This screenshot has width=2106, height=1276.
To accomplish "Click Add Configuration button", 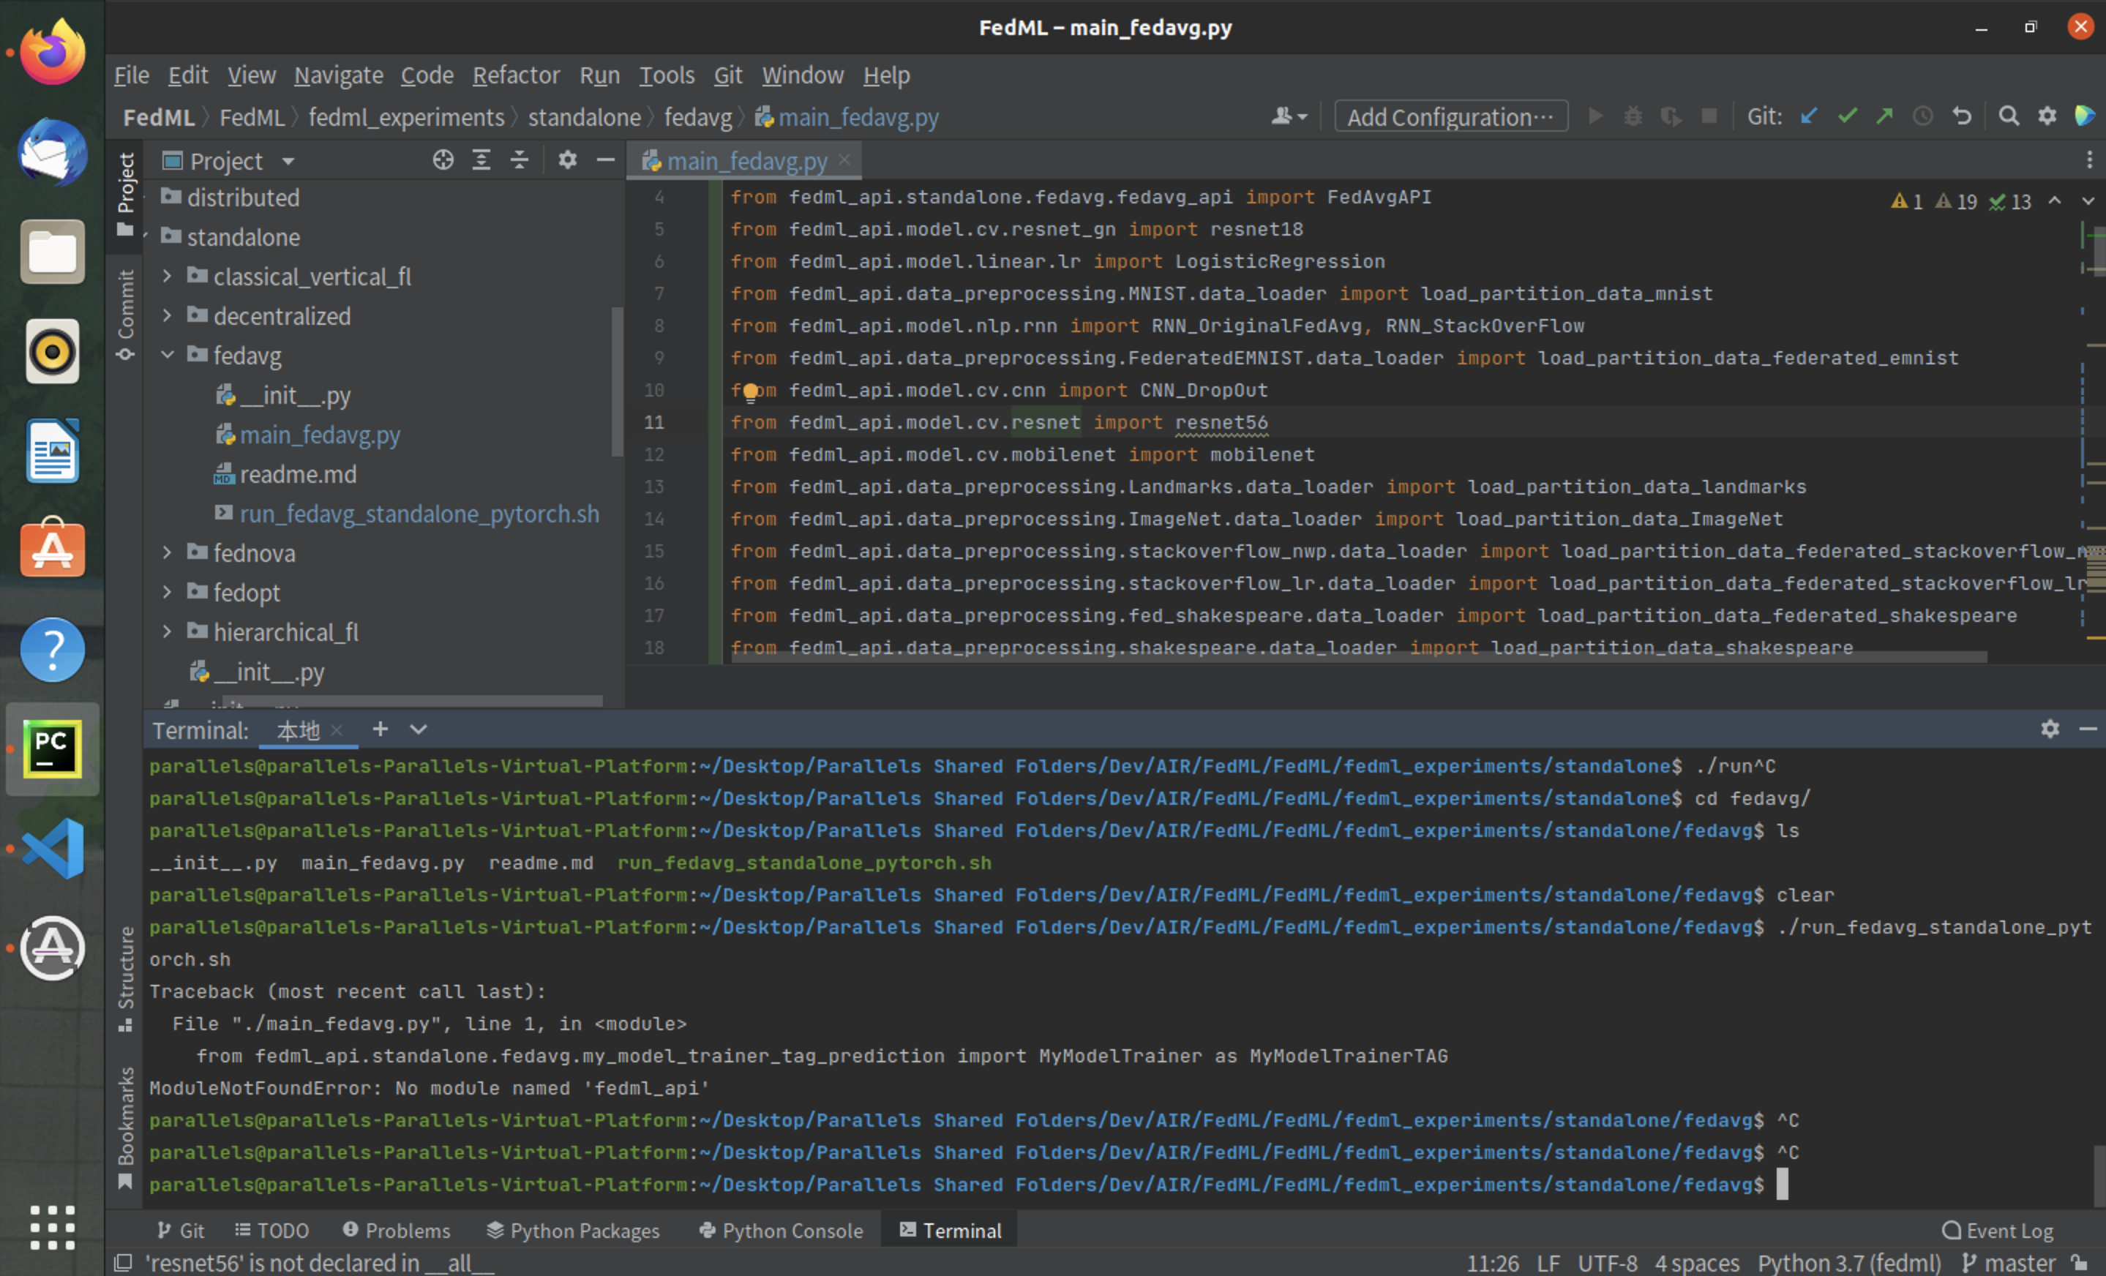I will tap(1450, 116).
